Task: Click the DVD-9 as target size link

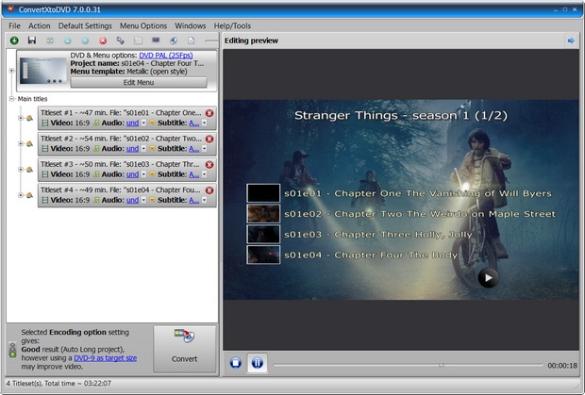Action: tap(106, 358)
